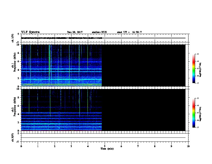
Task: Click the ch.1 spectrogram color scale bar
Action: coord(194,69)
